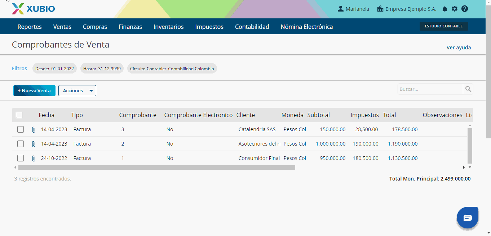The width and height of the screenshot is (491, 236).
Task: Open the Impuestos menu
Action: [x=209, y=27]
